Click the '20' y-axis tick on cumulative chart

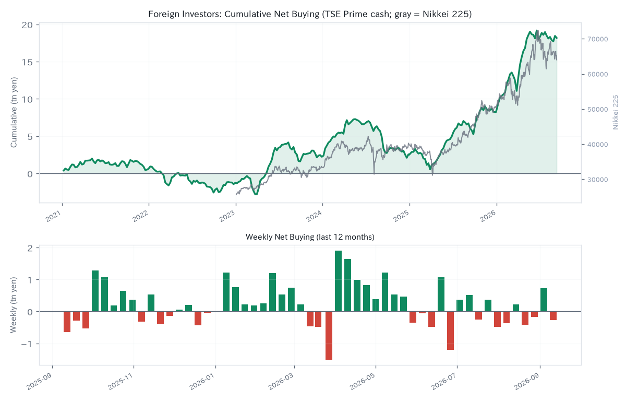click(27, 25)
